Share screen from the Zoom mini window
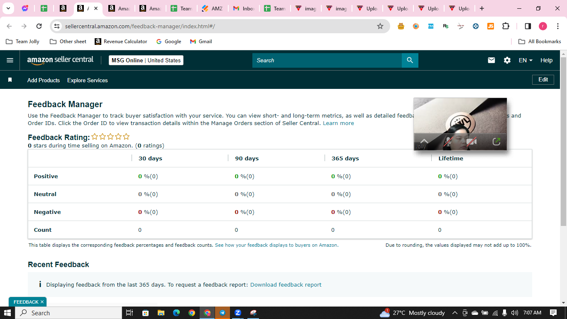567x319 pixels. pos(496,142)
